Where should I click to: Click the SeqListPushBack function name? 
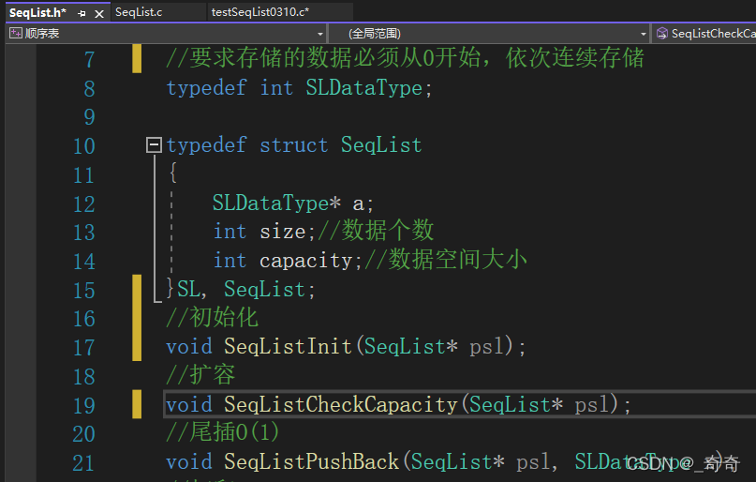[x=311, y=461]
